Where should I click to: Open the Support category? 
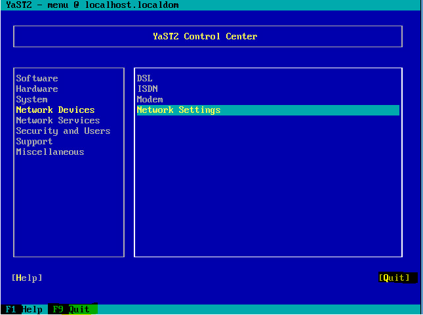point(34,142)
